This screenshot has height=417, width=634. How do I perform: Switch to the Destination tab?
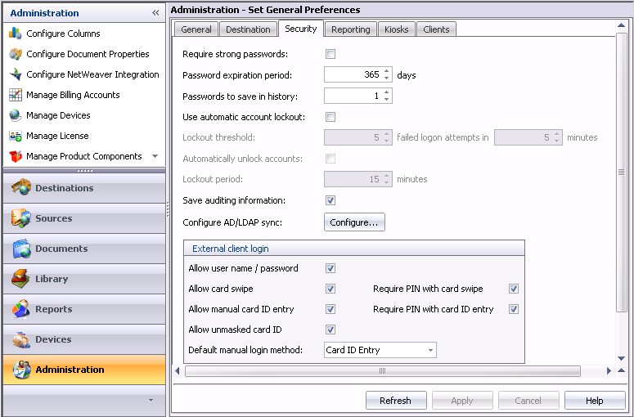point(248,29)
